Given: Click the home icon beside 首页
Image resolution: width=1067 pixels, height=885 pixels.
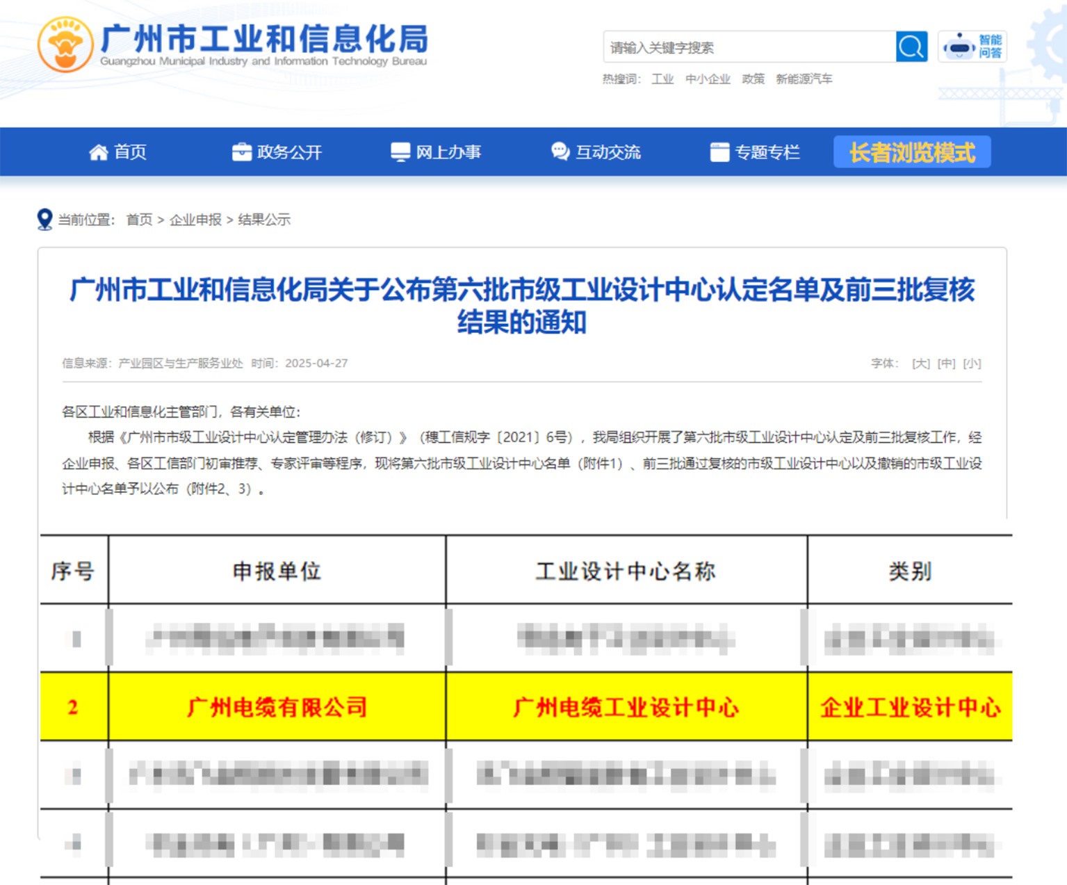Looking at the screenshot, I should [98, 152].
